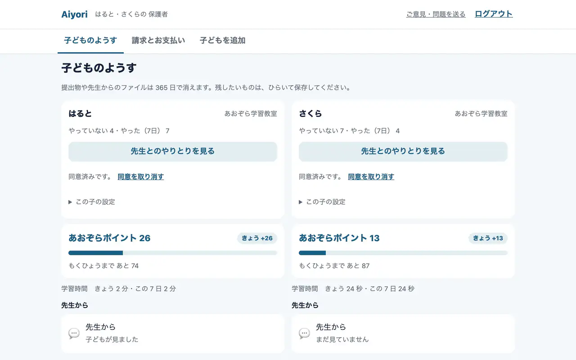
Task: Click 同意を取り消す for さくら
Action: pos(371,177)
